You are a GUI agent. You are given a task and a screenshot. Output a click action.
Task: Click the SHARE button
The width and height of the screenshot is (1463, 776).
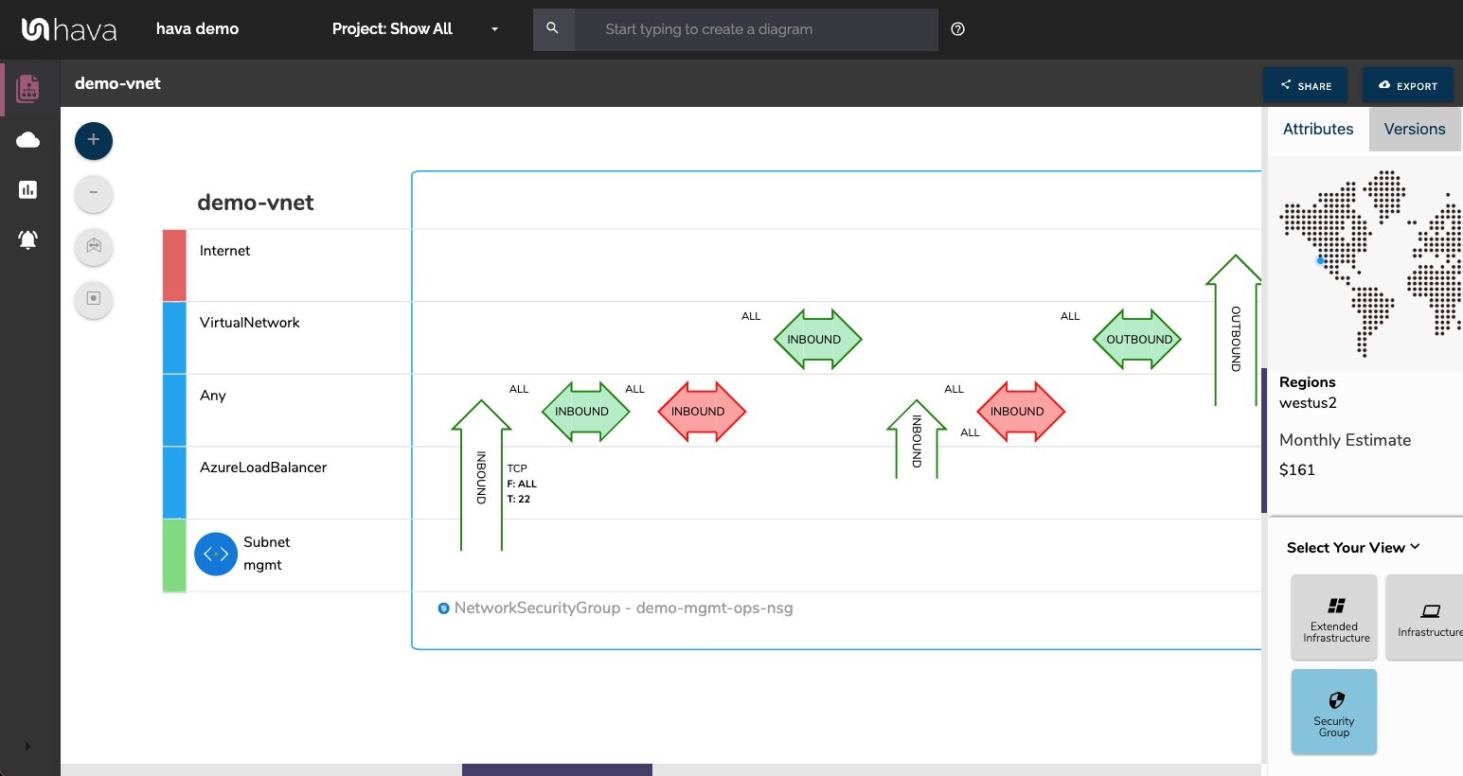(1305, 84)
